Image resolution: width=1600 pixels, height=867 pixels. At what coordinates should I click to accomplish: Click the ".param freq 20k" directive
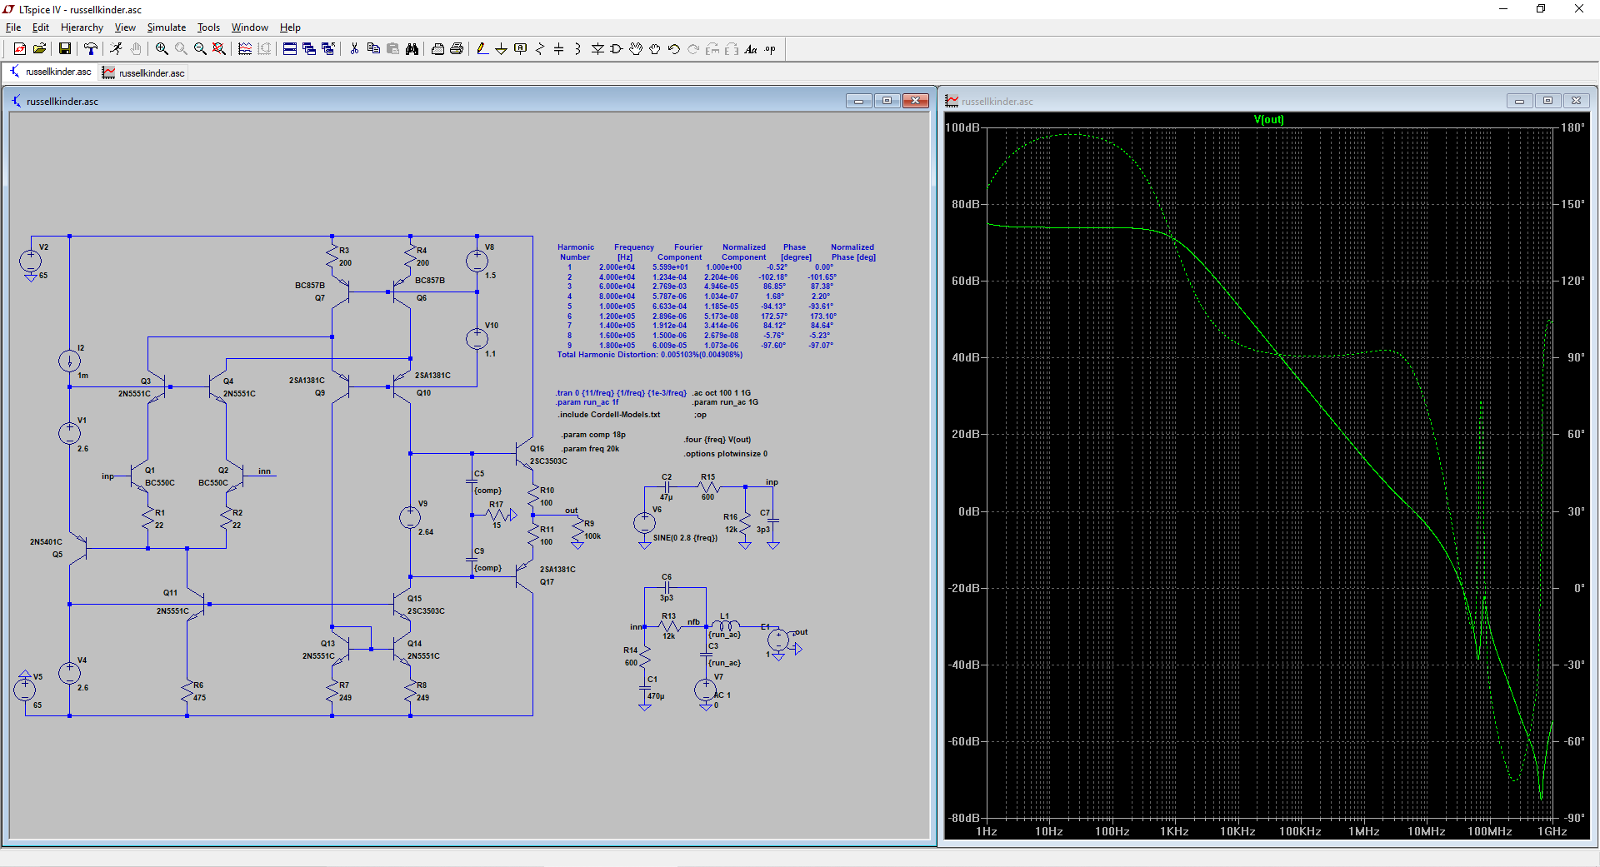coord(590,449)
